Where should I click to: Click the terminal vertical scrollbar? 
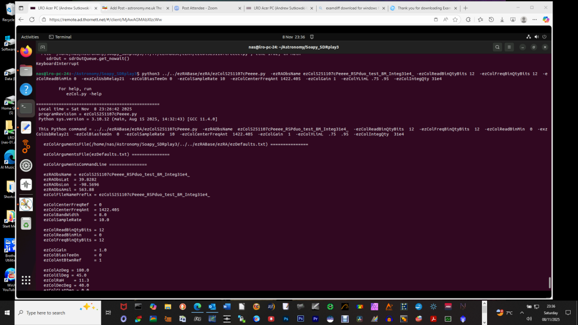[549, 282]
